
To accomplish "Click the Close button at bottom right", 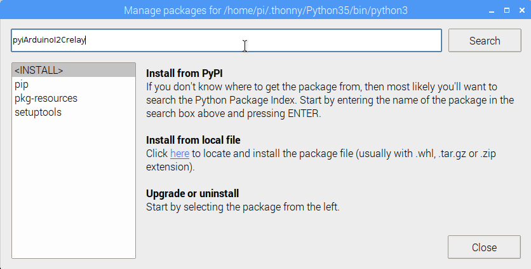I will tap(484, 247).
